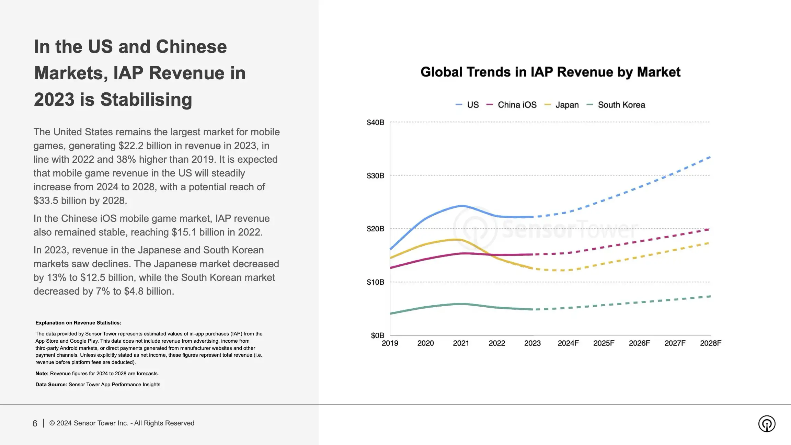Viewport: 791px width, 445px height.
Task: Toggle the Japan series visibility in the legend
Action: click(x=567, y=105)
